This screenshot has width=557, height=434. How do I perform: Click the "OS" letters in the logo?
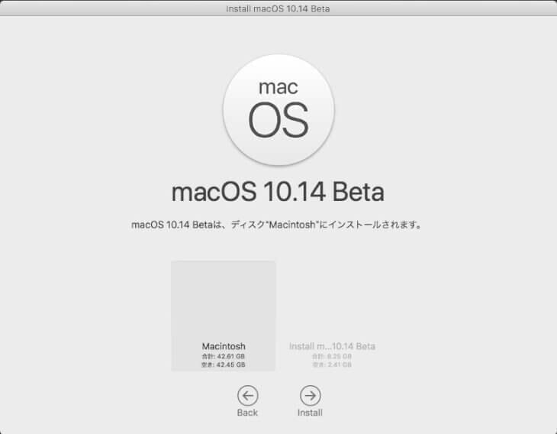pos(278,121)
